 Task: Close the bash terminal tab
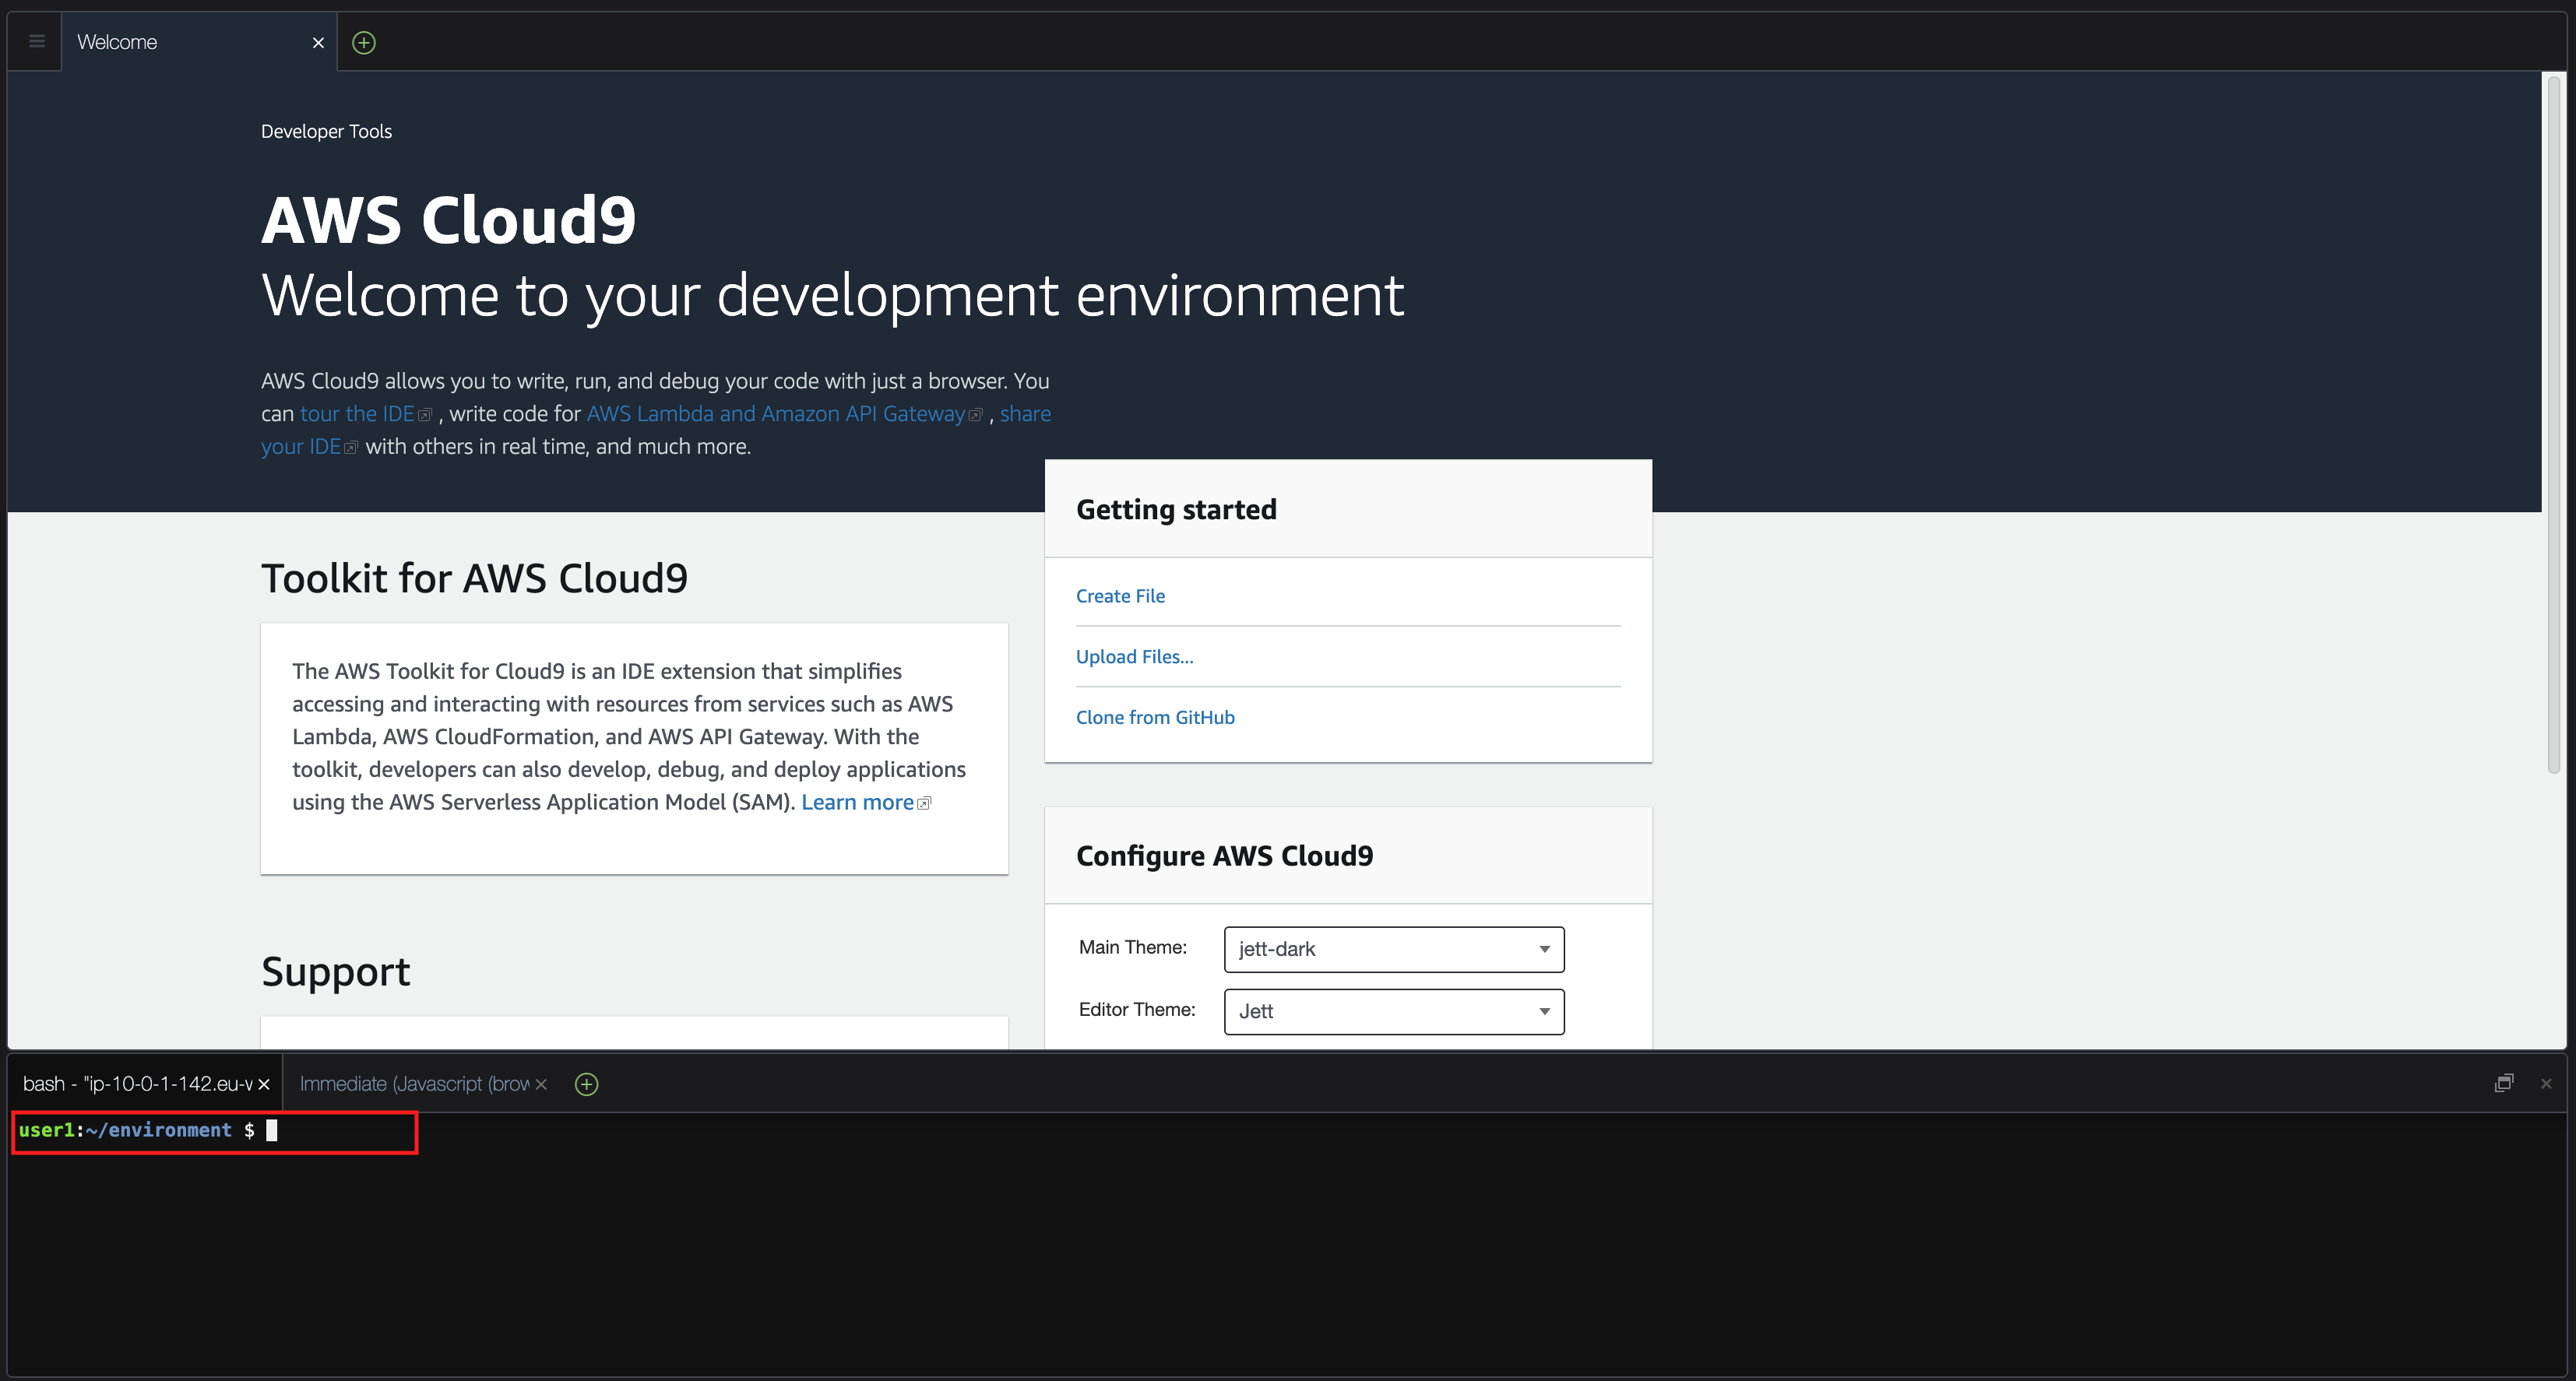264,1084
